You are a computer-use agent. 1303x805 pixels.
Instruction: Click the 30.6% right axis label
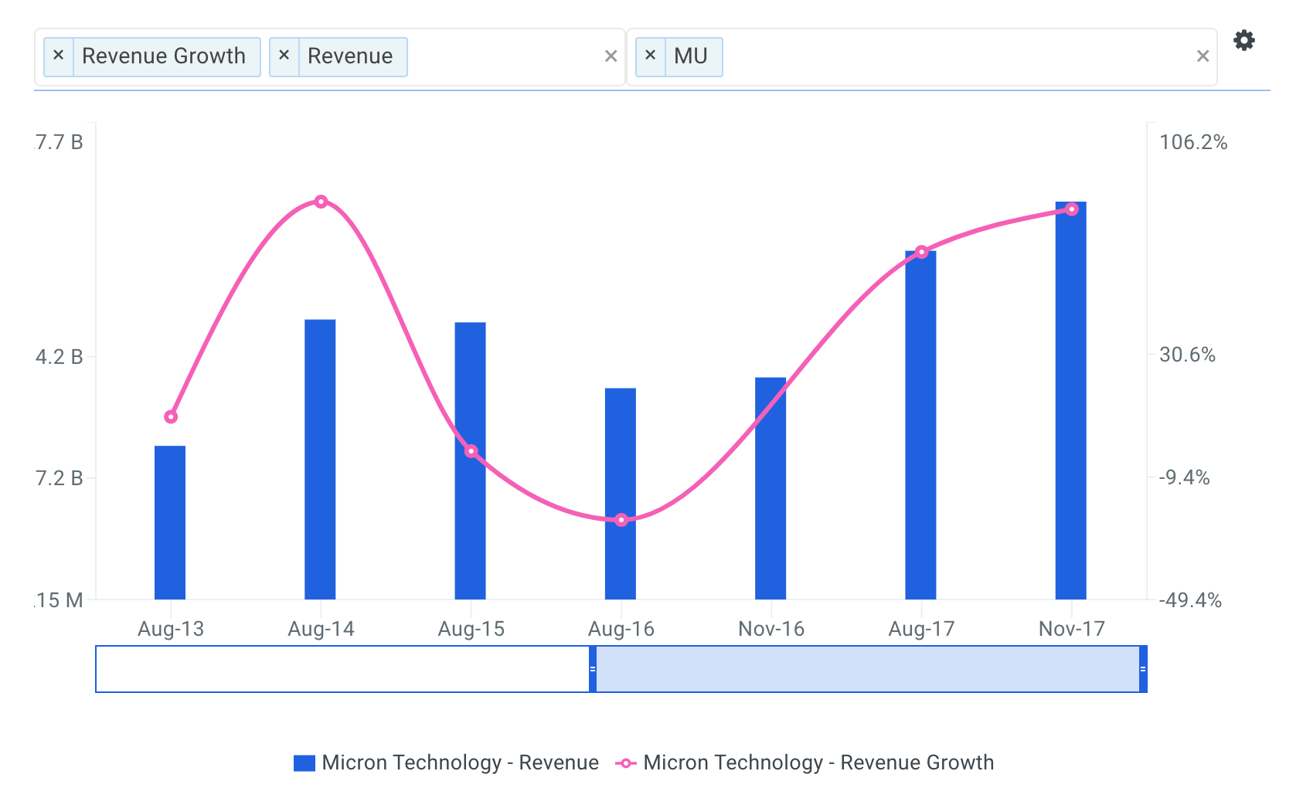(x=1187, y=355)
